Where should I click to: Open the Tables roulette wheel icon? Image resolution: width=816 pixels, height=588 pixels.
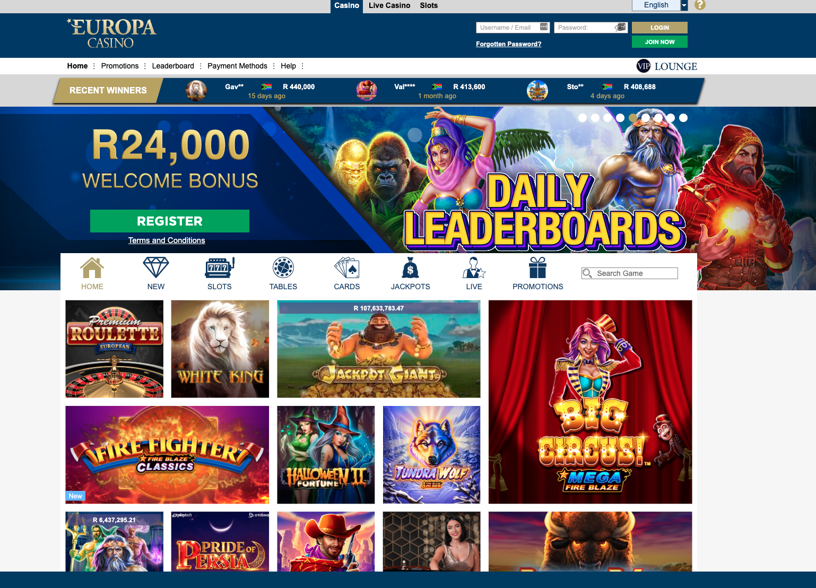point(283,268)
